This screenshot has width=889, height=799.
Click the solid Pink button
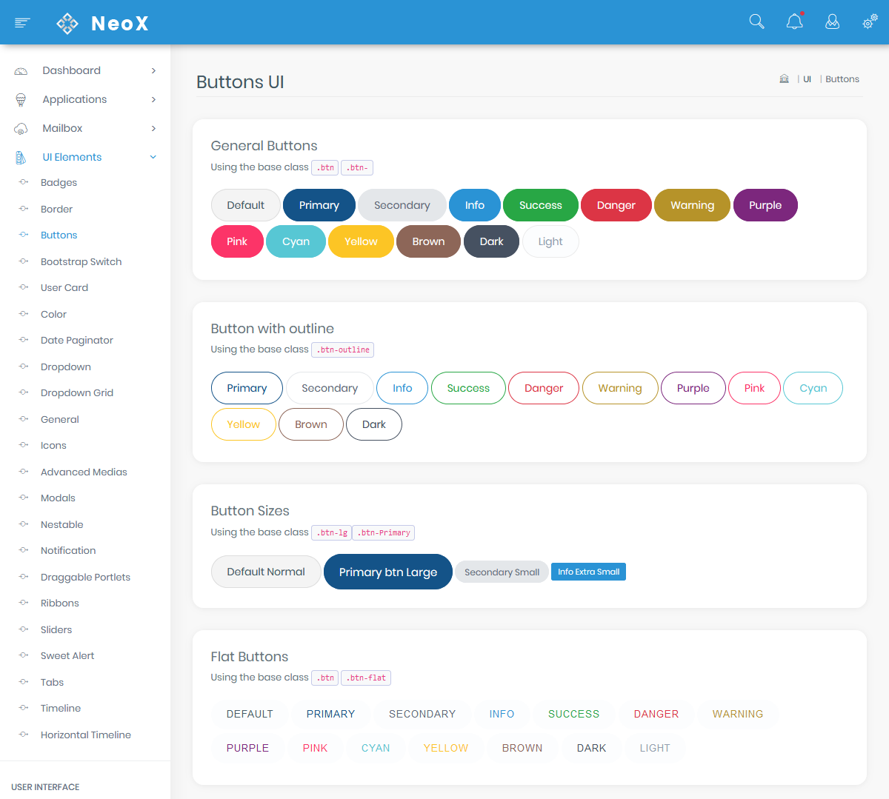[237, 241]
